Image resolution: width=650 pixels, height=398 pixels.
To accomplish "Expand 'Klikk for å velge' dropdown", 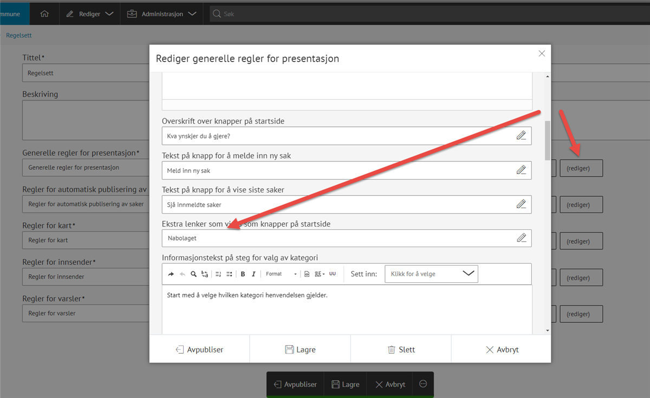I will (431, 274).
